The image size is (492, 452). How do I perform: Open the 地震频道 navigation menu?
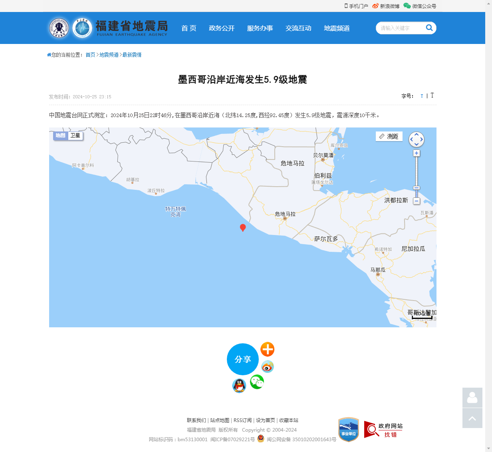(337, 28)
